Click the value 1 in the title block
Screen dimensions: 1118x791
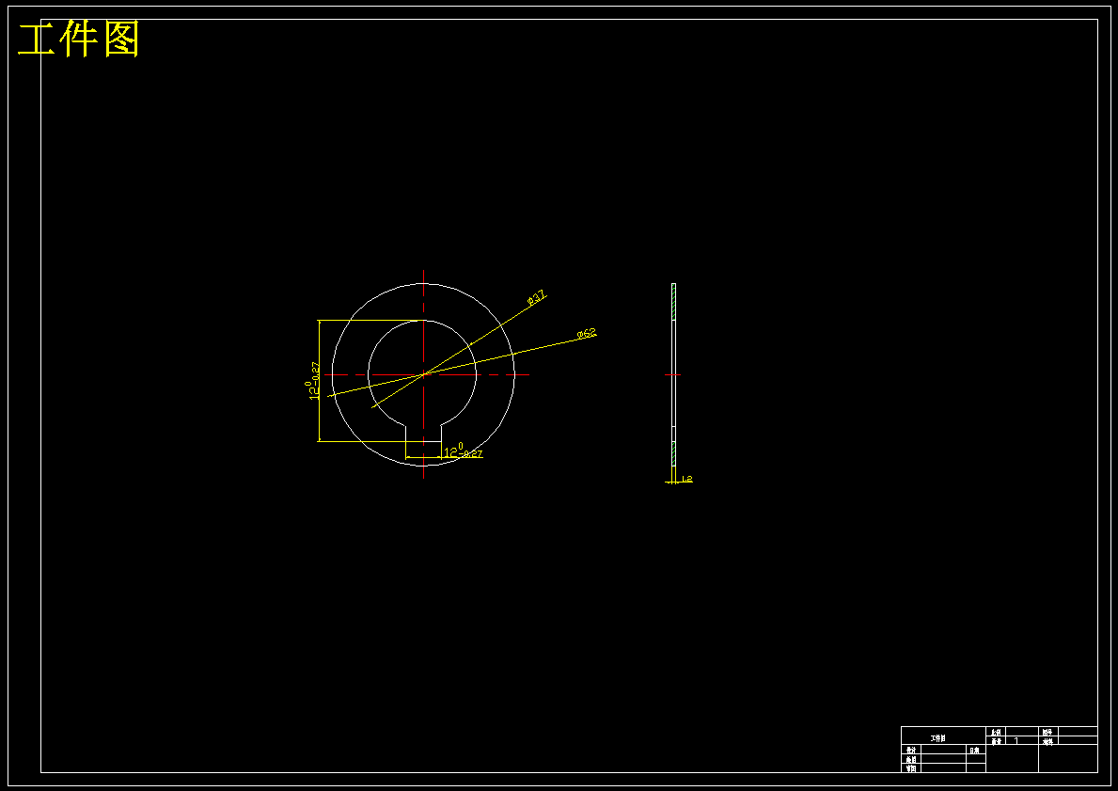(1016, 741)
